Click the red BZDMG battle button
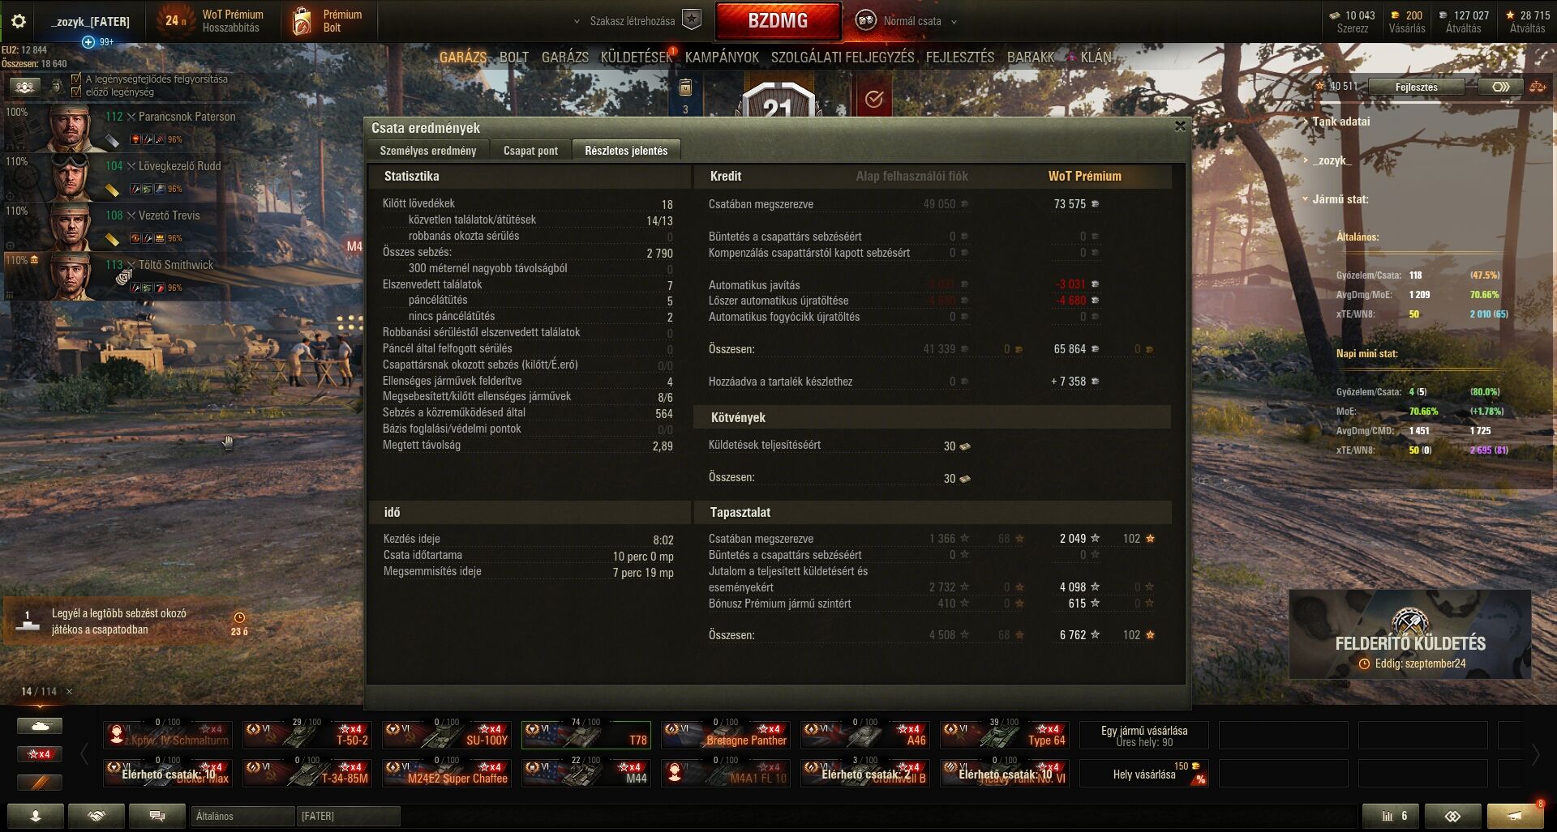 (x=778, y=21)
